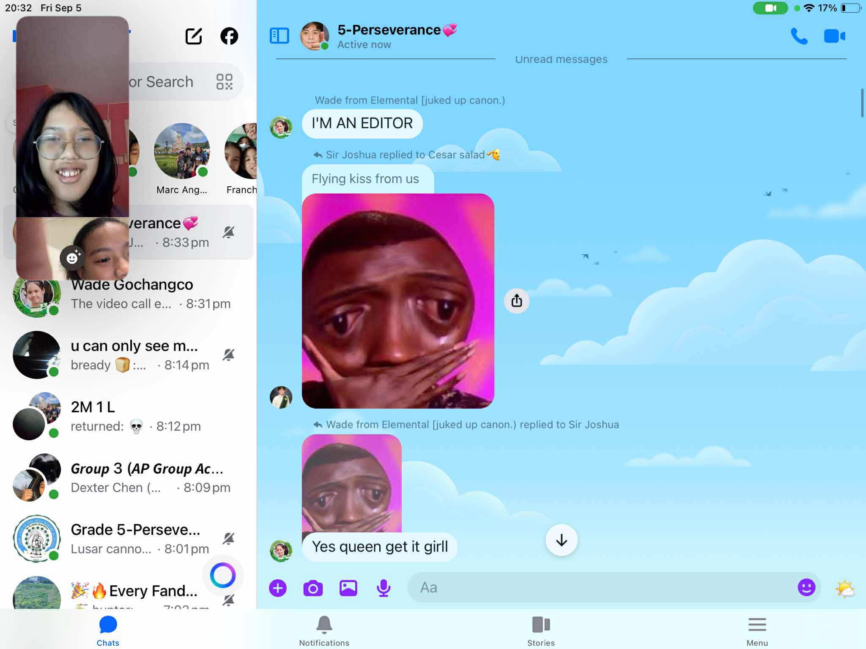Image resolution: width=866 pixels, height=649 pixels.
Task: Tap the QR code scanner icon
Action: [224, 82]
